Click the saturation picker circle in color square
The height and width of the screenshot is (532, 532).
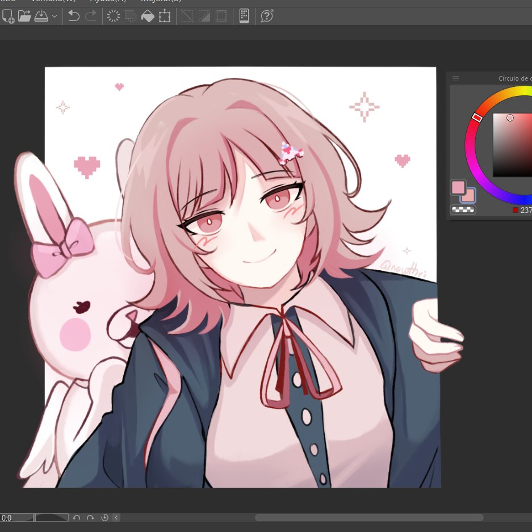coord(510,118)
